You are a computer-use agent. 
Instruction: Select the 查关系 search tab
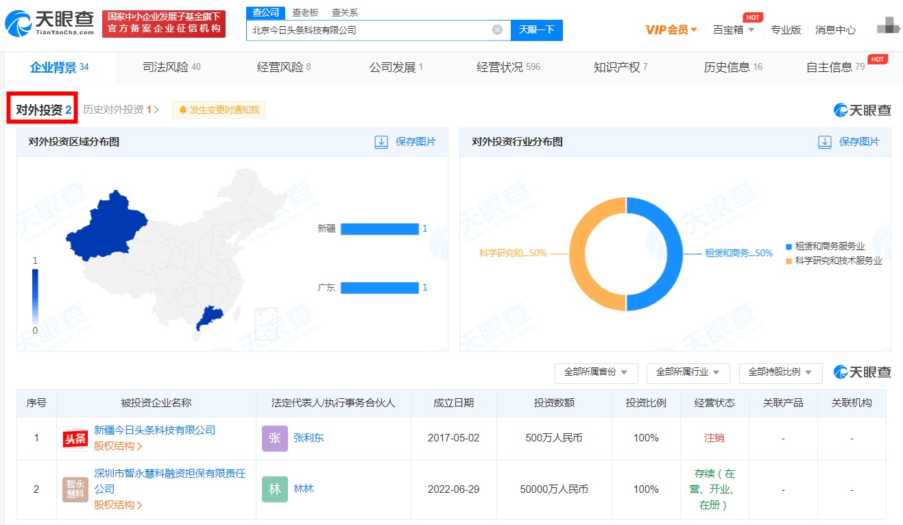pos(344,12)
